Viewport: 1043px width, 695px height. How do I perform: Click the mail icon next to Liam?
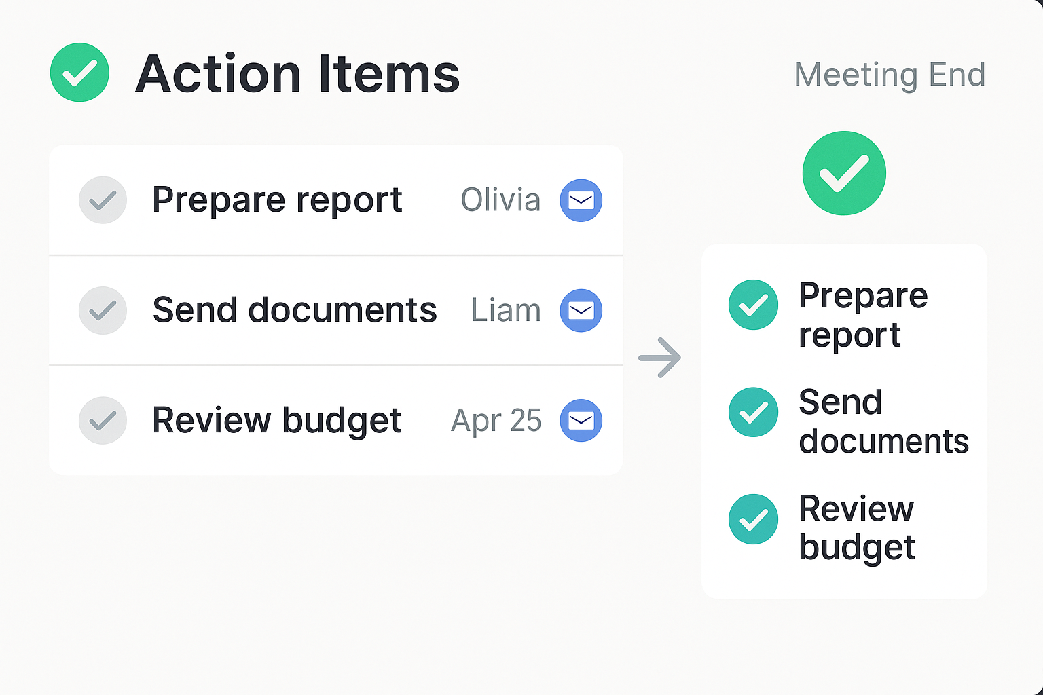coord(581,311)
